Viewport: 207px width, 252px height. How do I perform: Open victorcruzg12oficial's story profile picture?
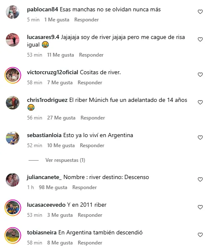[x=13, y=75]
